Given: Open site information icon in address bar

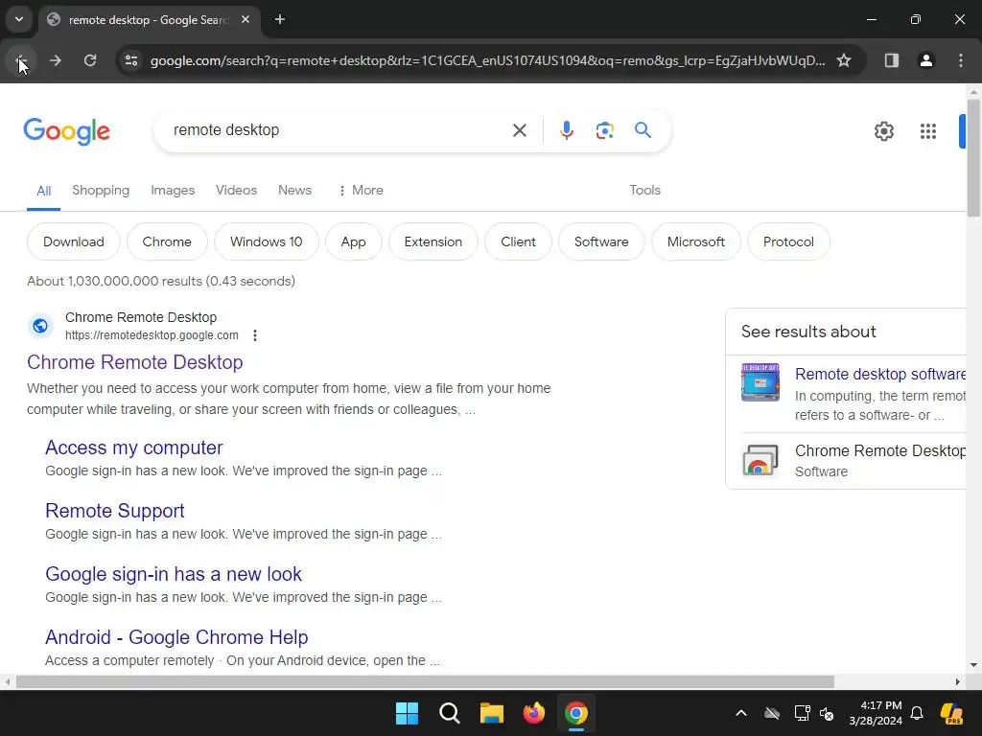Looking at the screenshot, I should [131, 60].
